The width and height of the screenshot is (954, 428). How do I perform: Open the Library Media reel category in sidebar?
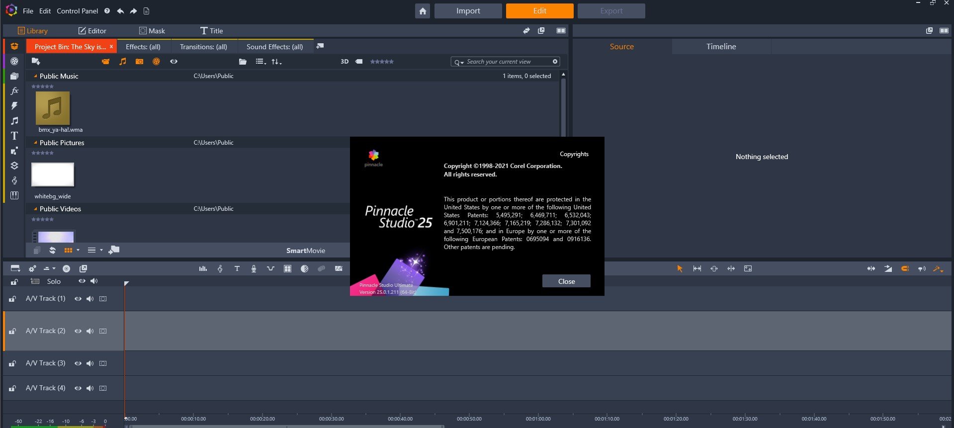click(x=14, y=61)
